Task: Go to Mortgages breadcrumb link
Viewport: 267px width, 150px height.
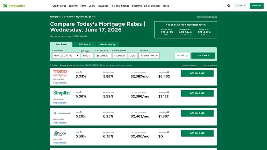Action: point(55,17)
